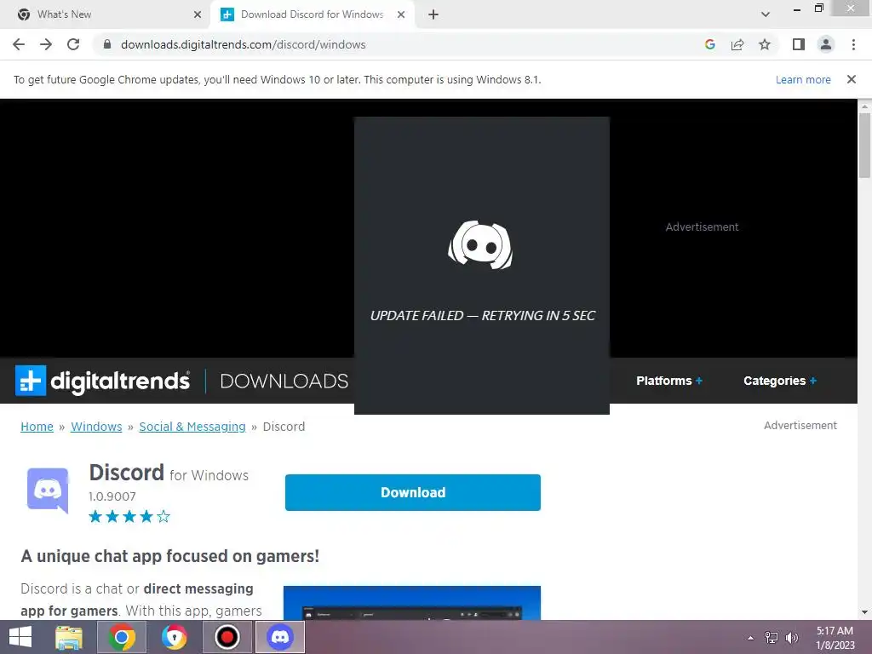This screenshot has width=872, height=654.
Task: Open the taskbar clock
Action: pyautogui.click(x=835, y=638)
